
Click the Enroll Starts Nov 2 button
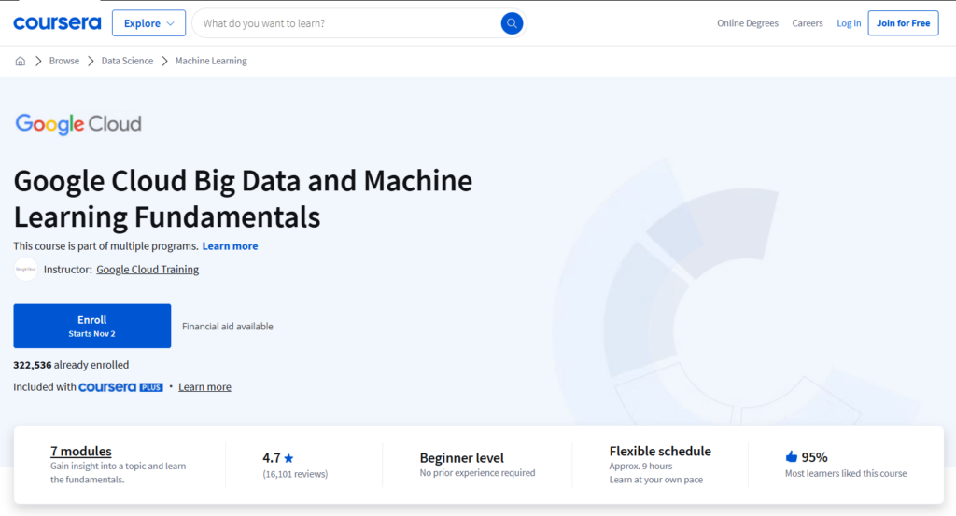point(92,326)
